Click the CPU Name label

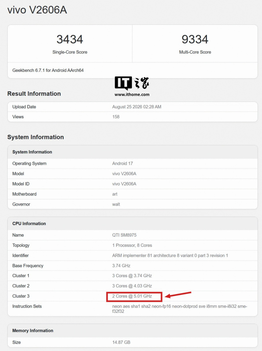pyautogui.click(x=18, y=235)
